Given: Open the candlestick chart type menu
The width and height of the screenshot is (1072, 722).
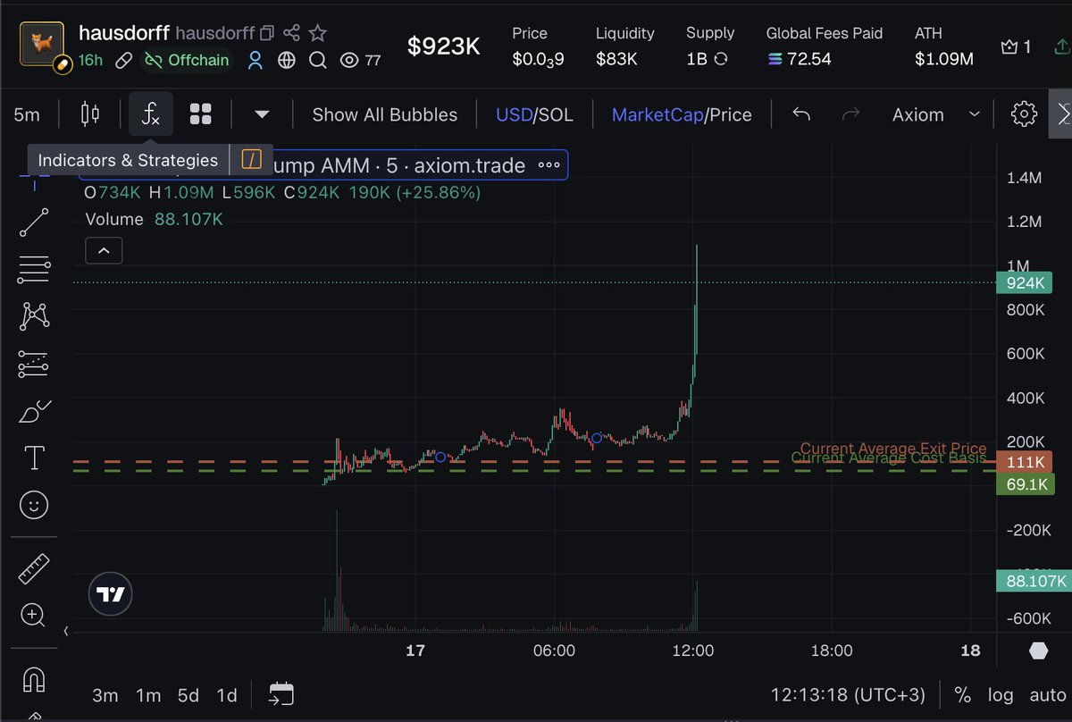Looking at the screenshot, I should (x=90, y=114).
